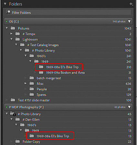Viewport: 137px width, 145px height.
Task: Select the OS (C:) volume bar
Action: point(68,22)
